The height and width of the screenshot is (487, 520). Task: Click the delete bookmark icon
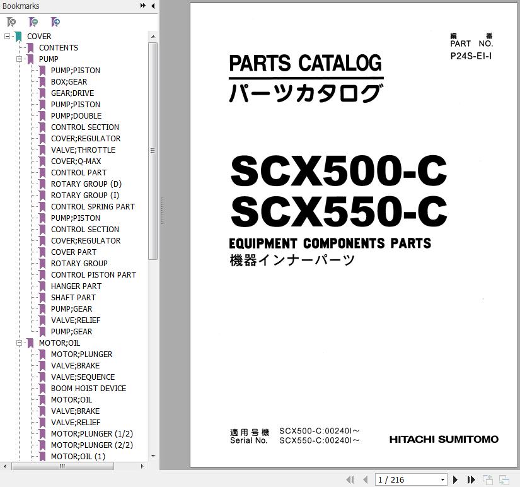pos(11,22)
